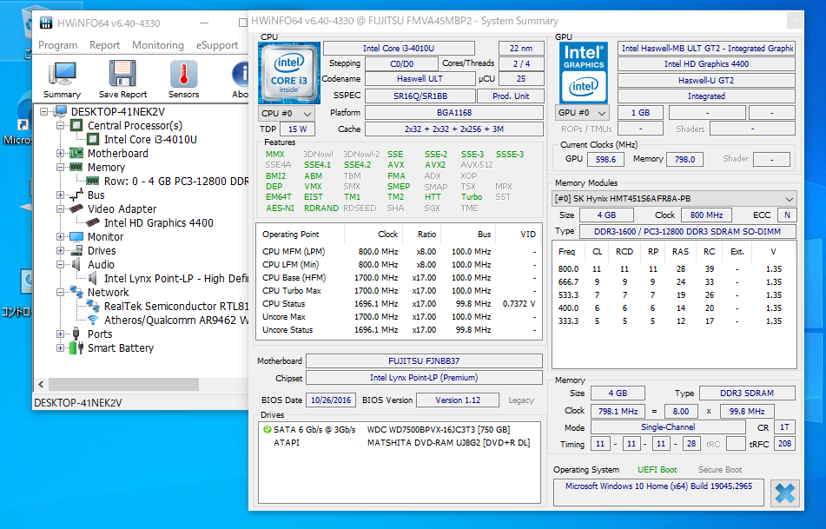Click Atheros wireless adapter wifi icon
The height and width of the screenshot is (529, 826).
(x=93, y=320)
